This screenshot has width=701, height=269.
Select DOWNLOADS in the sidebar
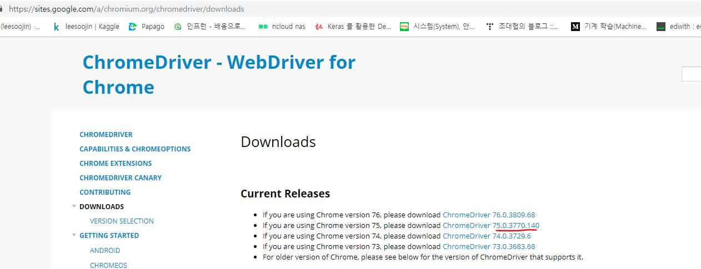102,207
